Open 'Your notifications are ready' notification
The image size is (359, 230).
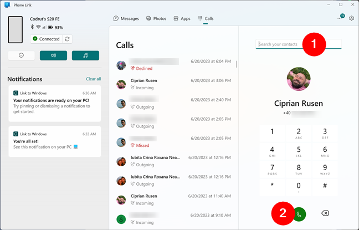pyautogui.click(x=55, y=104)
